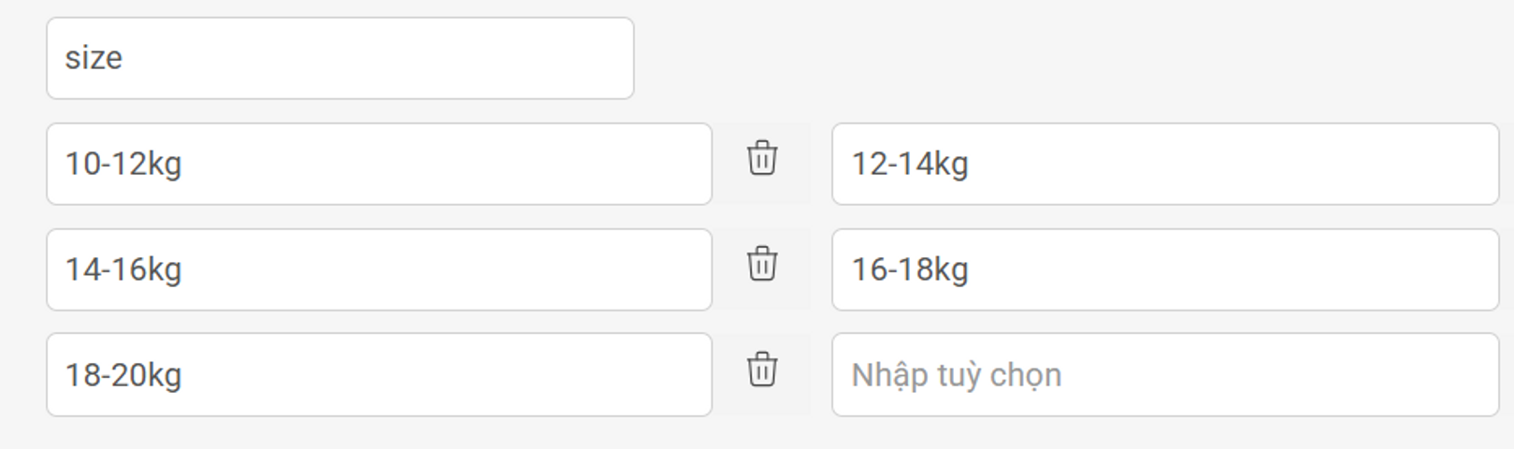Select the 12-14kg option field

pyautogui.click(x=1165, y=164)
